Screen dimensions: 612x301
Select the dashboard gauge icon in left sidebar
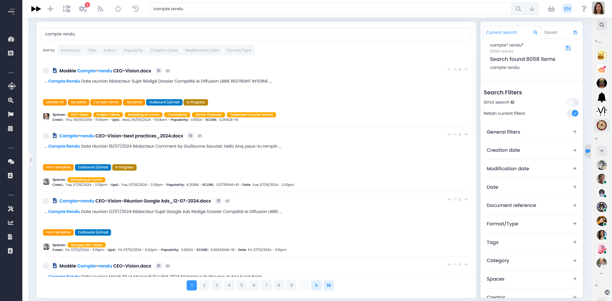11,39
